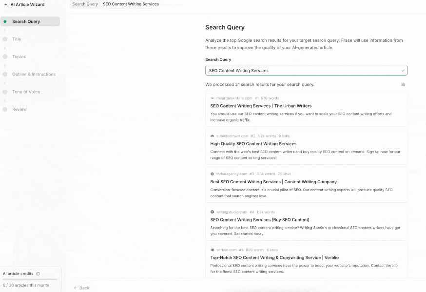Jump to the Review step
426x292 pixels.
click(19, 109)
